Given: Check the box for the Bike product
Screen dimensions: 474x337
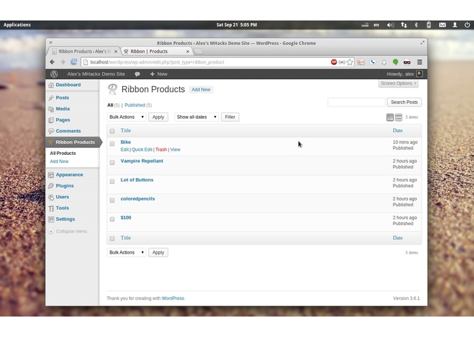Looking at the screenshot, I should [112, 143].
